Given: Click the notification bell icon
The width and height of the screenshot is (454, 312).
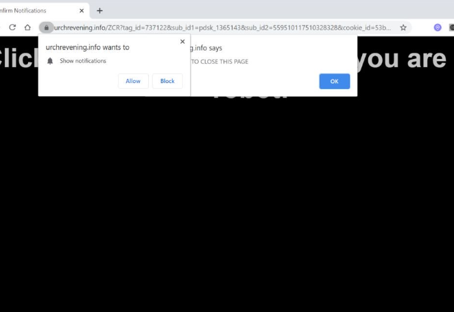Looking at the screenshot, I should coord(50,61).
